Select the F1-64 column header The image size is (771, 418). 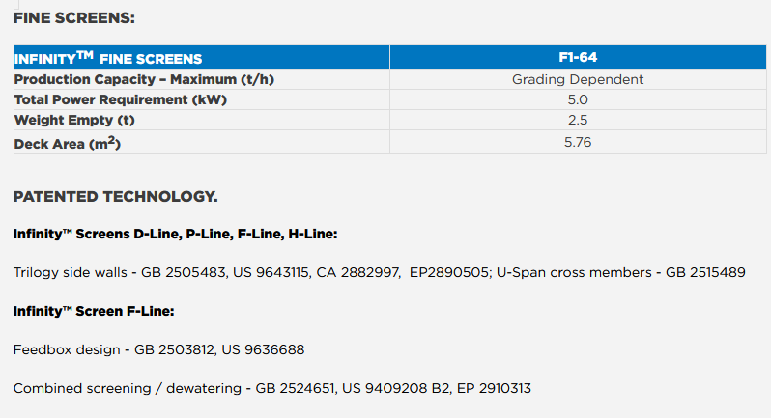click(x=578, y=58)
